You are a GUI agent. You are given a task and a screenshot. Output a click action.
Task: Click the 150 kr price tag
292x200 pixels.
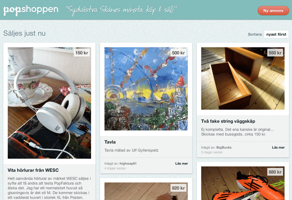(82, 53)
